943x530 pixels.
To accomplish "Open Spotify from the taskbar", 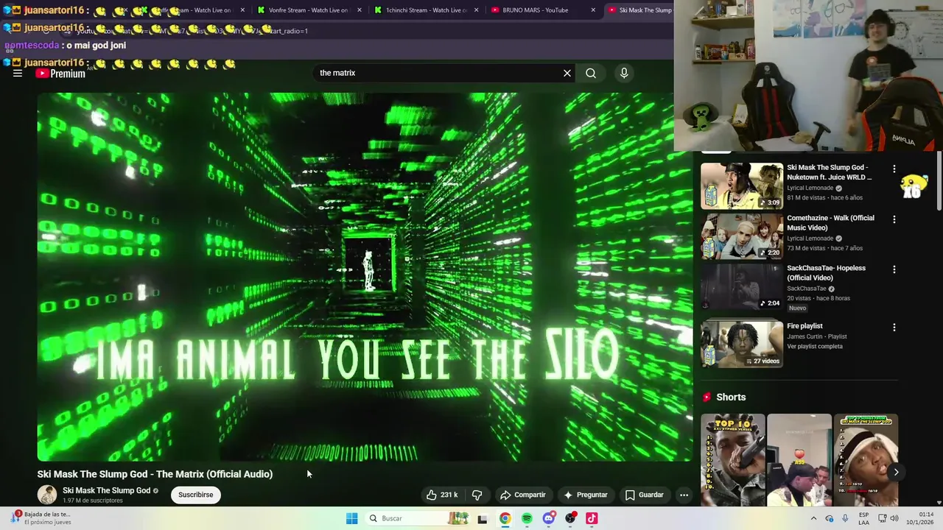I will pos(527,518).
